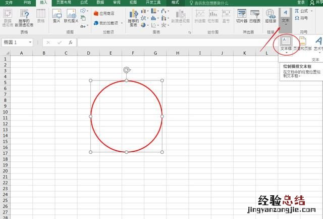
Task: Expand the 我的加载项 dropdown arrow
Action: [x=122, y=23]
